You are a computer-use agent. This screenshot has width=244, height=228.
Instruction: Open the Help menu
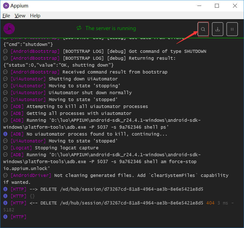click(35, 16)
